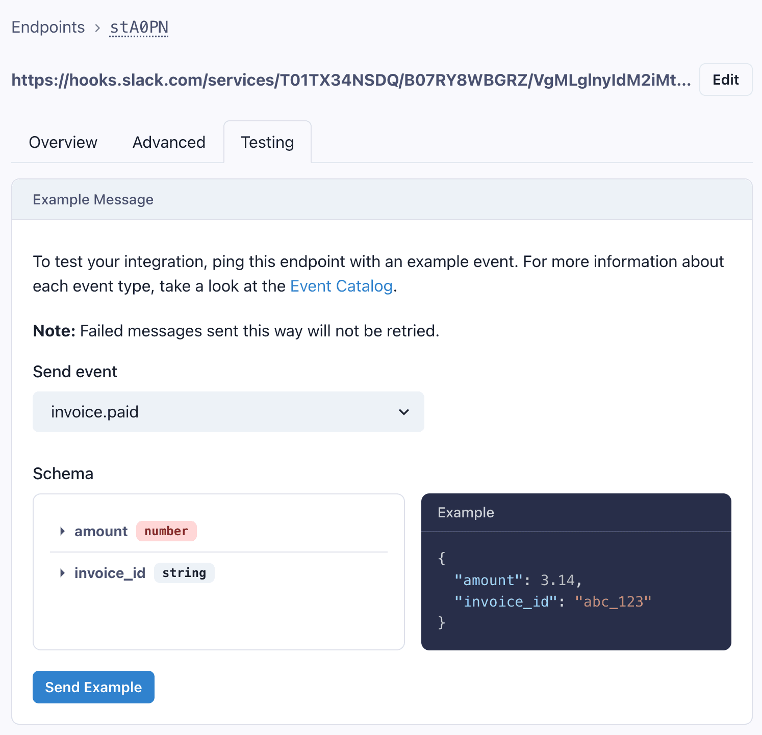The width and height of the screenshot is (762, 735).
Task: Open the Event Catalog link
Action: click(x=341, y=286)
